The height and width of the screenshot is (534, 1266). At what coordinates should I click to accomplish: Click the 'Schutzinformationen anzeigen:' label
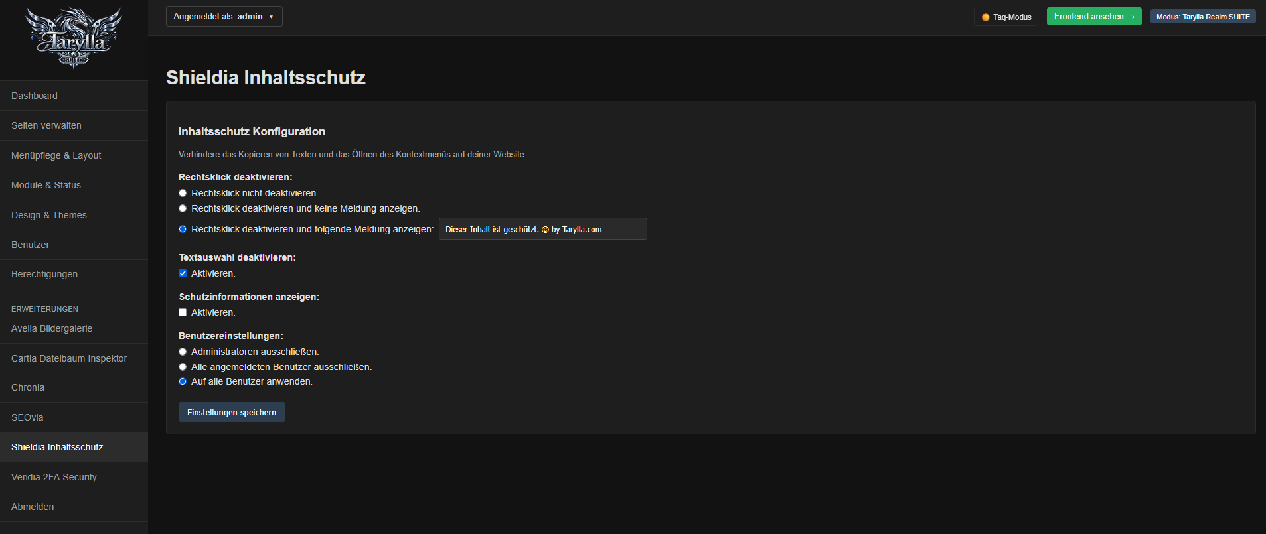tap(249, 297)
